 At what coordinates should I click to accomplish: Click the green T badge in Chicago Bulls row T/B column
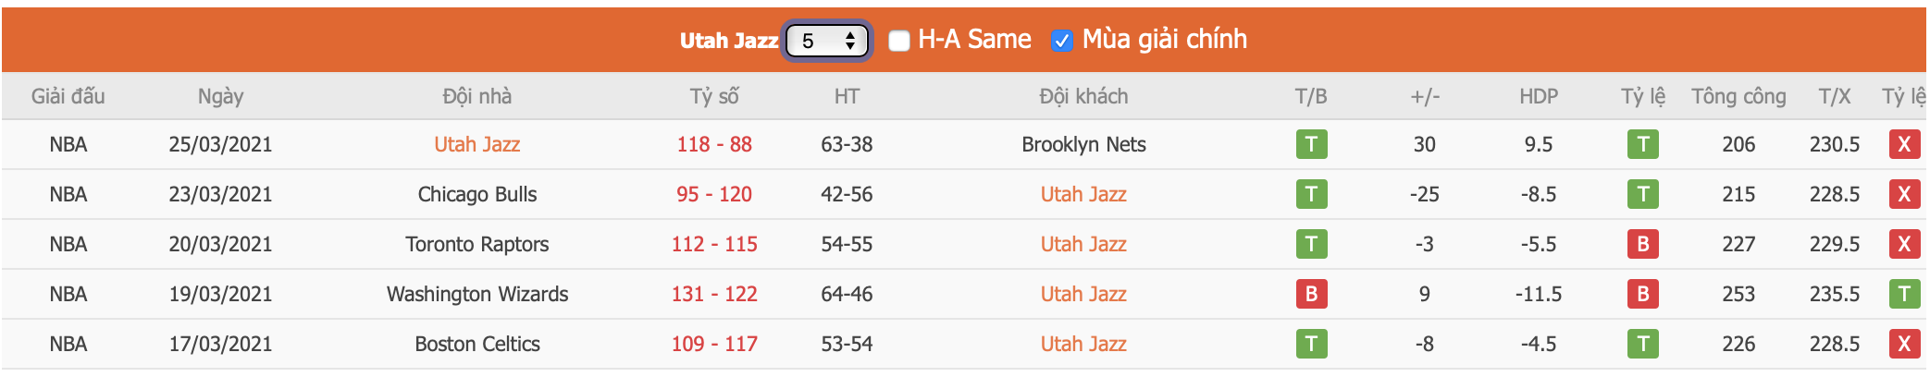pyautogui.click(x=1311, y=194)
